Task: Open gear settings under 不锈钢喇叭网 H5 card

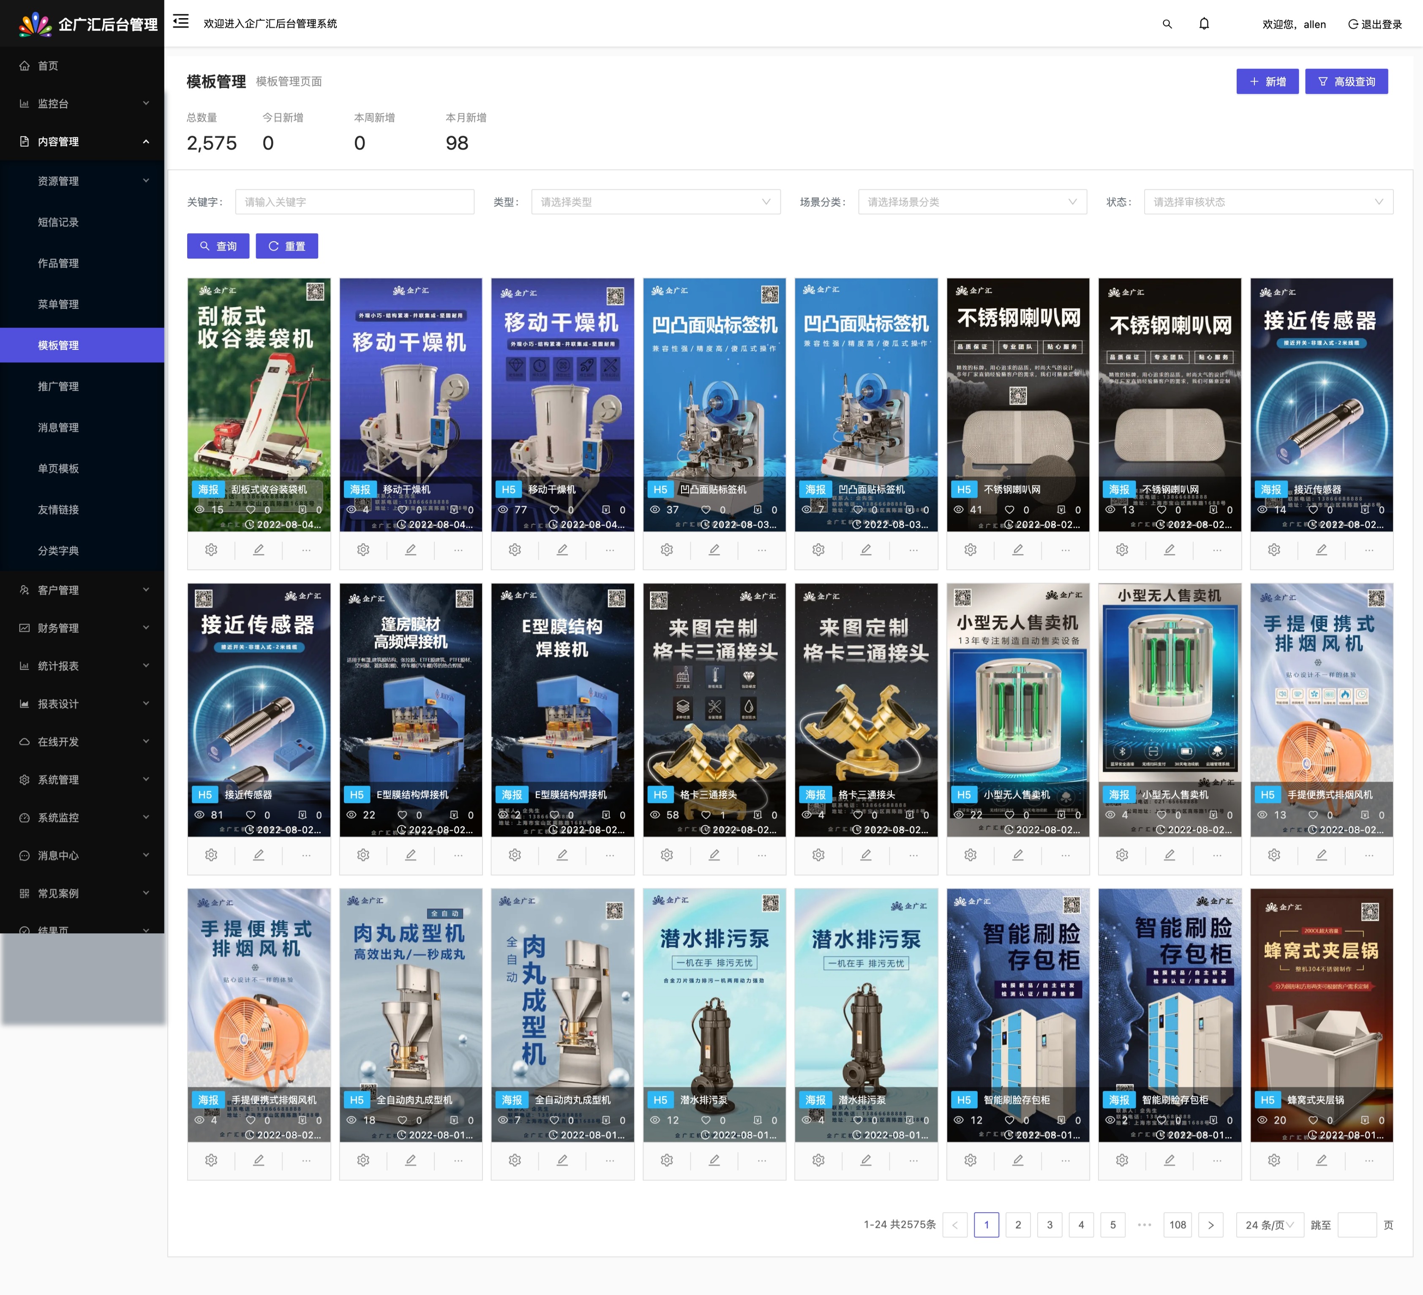Action: tap(970, 550)
